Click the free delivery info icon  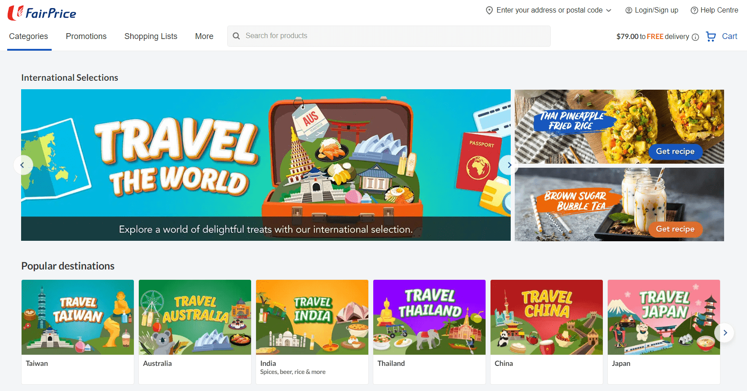click(x=695, y=37)
